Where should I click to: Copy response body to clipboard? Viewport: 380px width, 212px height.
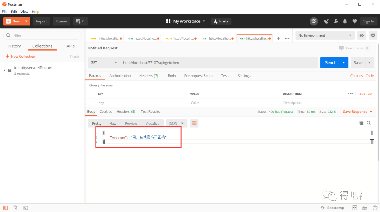pyautogui.click(x=361, y=123)
